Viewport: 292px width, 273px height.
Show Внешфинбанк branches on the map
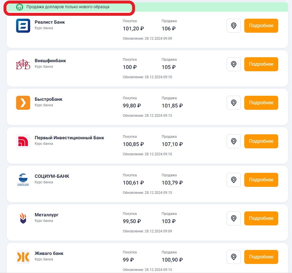(233, 64)
